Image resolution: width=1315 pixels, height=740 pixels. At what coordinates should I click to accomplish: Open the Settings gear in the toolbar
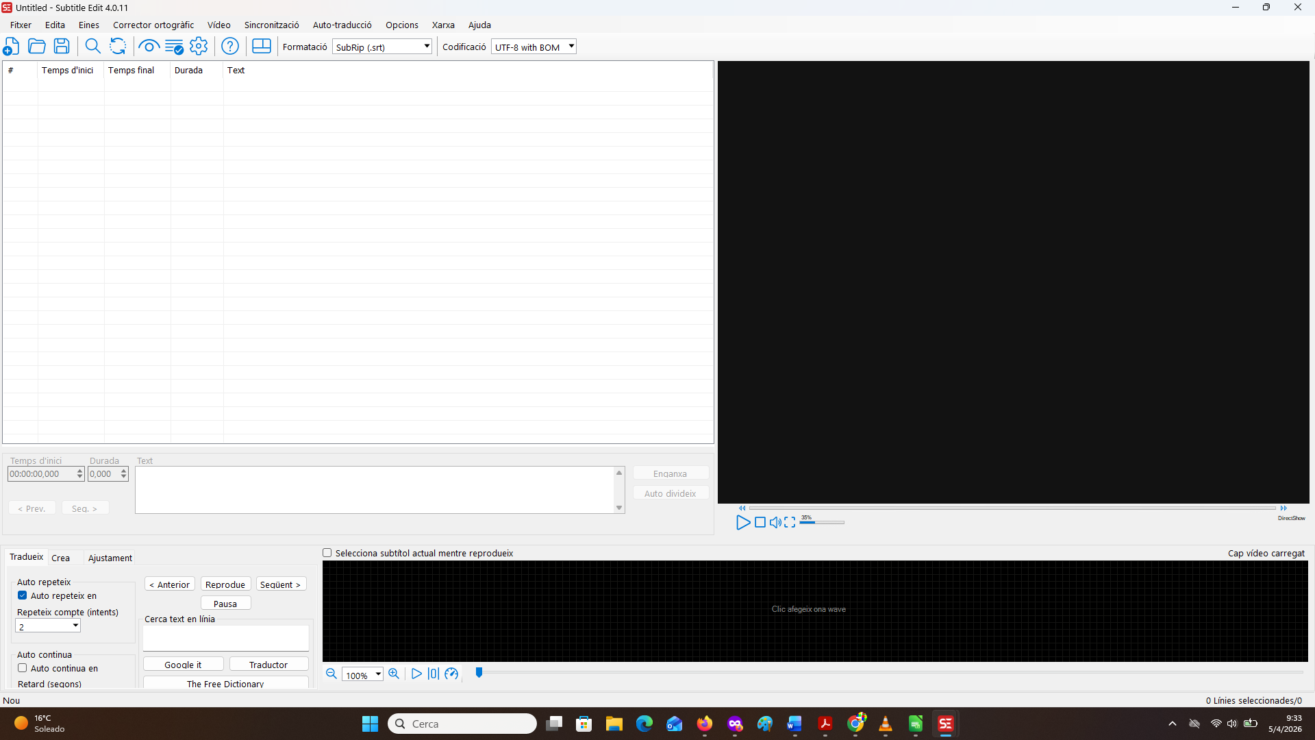[199, 47]
